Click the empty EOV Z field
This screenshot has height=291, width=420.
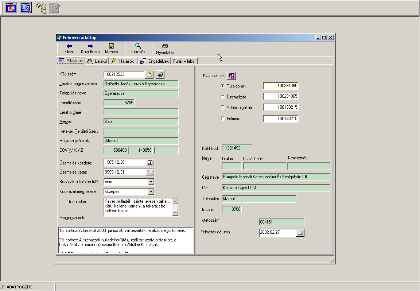[x=166, y=150]
